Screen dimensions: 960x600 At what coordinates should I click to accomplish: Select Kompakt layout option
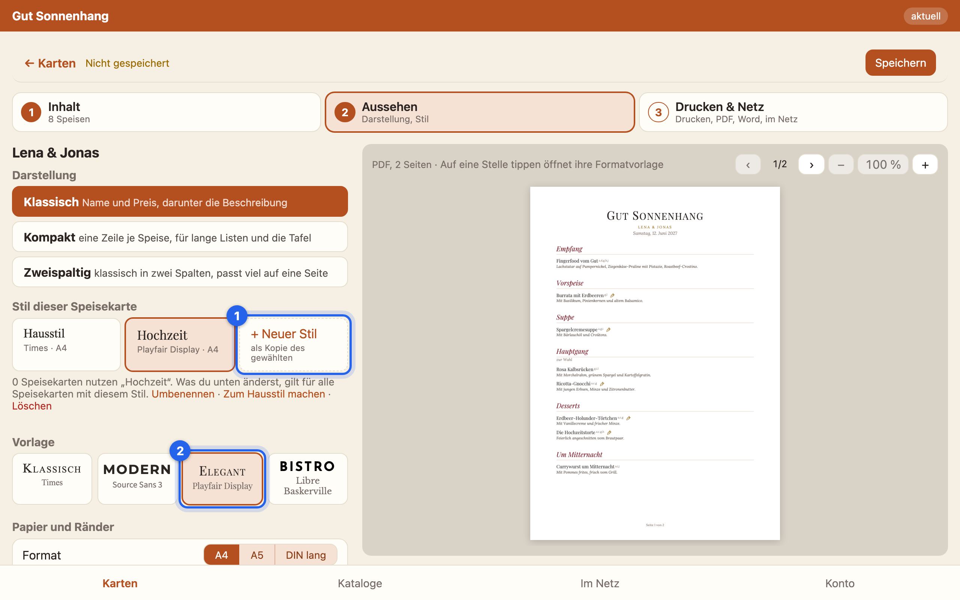pyautogui.click(x=180, y=237)
